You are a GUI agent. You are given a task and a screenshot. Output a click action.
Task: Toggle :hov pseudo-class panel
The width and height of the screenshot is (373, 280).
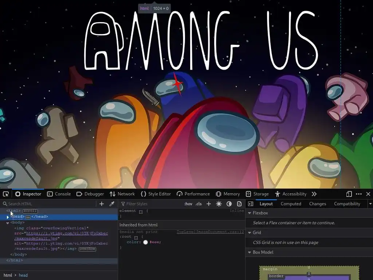188,204
